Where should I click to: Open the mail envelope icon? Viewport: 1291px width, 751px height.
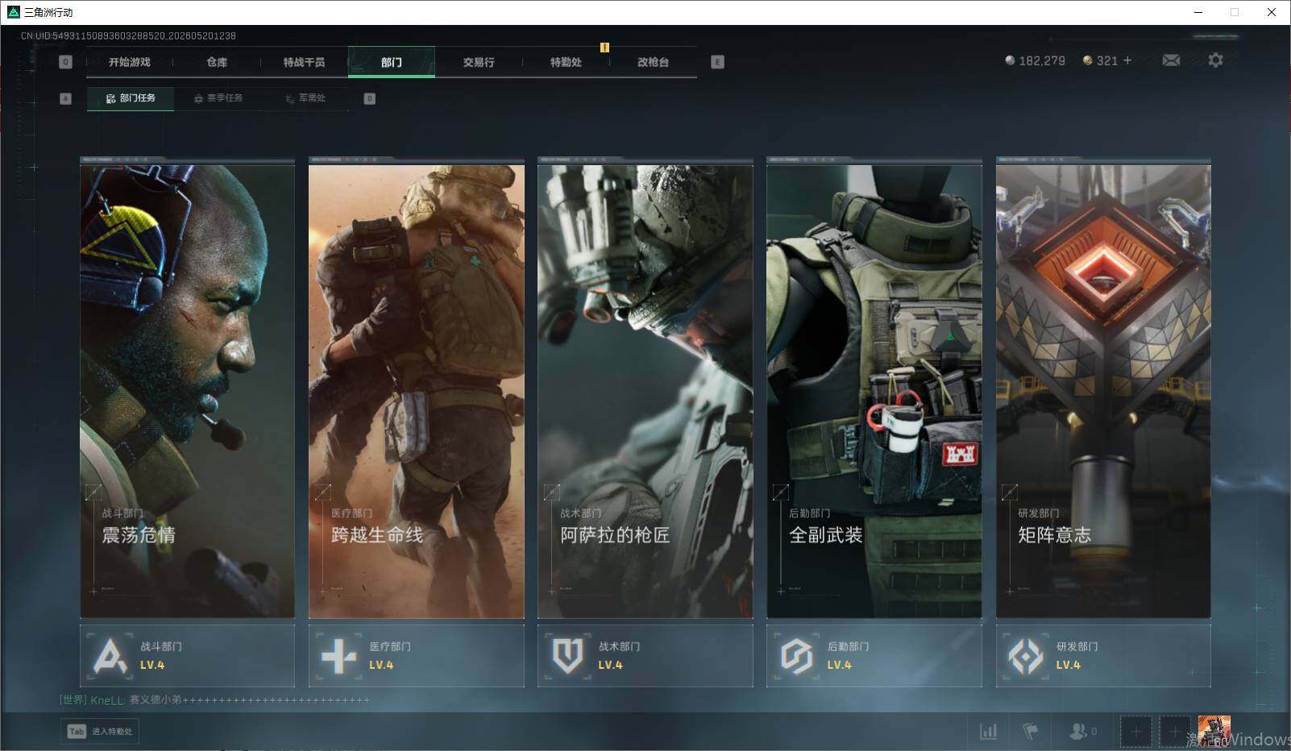coord(1171,60)
